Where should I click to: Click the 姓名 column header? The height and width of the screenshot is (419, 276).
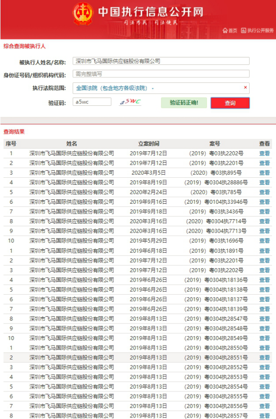(x=72, y=144)
